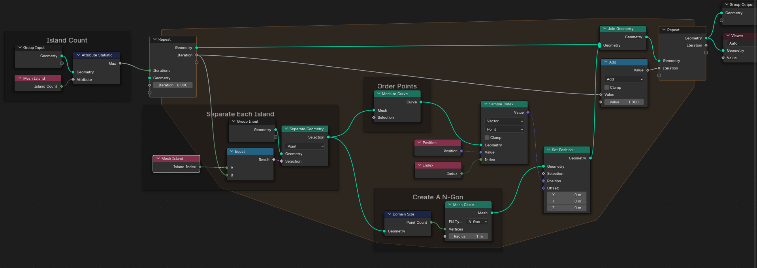Open the Add operation dropdown on the math node

click(x=624, y=79)
